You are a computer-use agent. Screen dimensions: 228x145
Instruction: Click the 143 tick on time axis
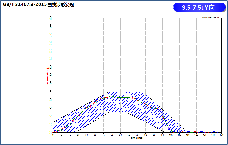(213, 135)
